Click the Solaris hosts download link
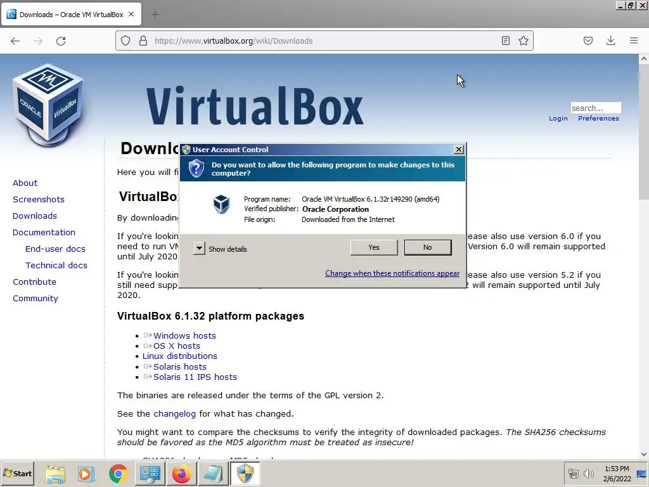 pos(179,367)
